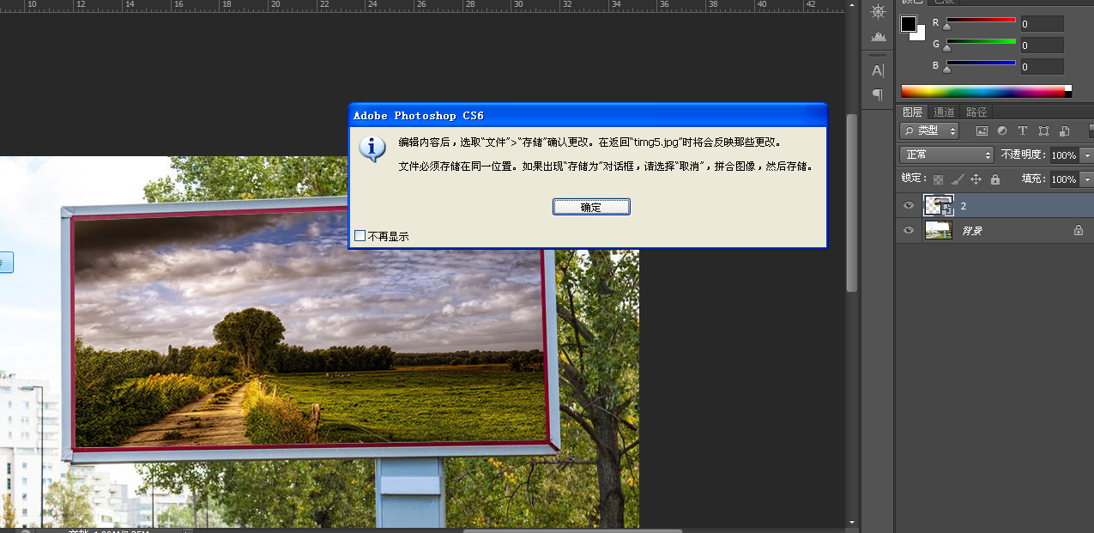This screenshot has width=1094, height=533.
Task: Switch to the 图层 tab
Action: (x=912, y=112)
